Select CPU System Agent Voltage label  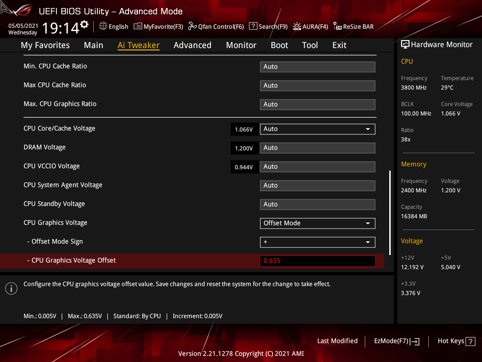[x=63, y=185]
